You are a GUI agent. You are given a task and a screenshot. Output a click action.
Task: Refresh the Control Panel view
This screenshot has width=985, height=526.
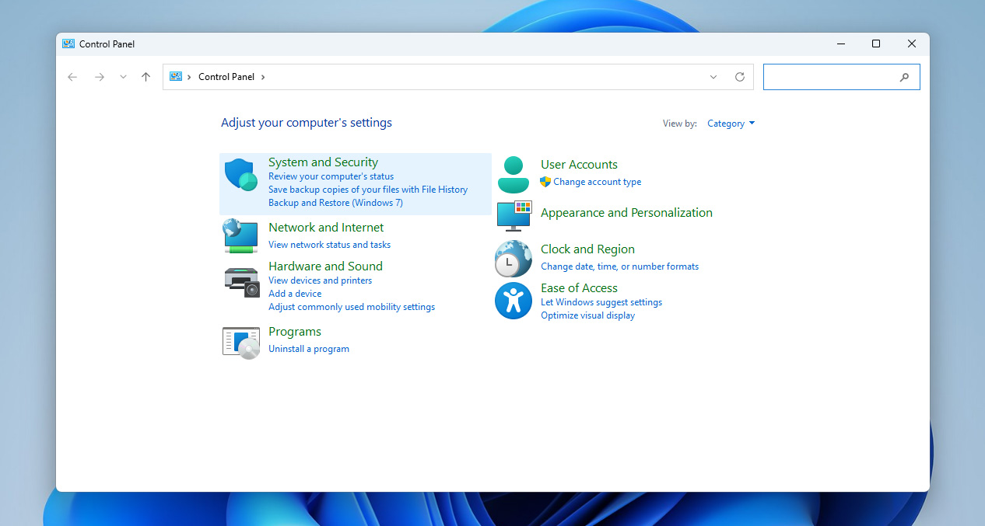pyautogui.click(x=740, y=77)
